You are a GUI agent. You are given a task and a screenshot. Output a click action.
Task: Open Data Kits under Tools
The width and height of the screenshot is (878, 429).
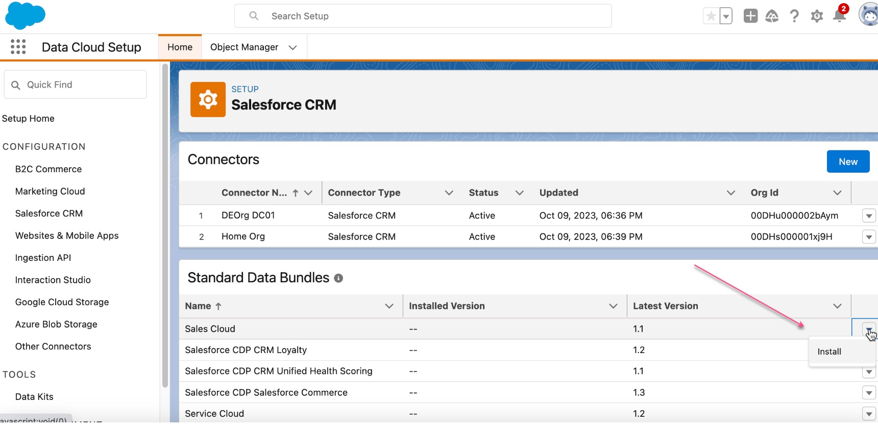[x=34, y=397]
